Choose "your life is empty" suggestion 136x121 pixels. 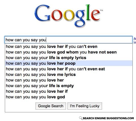(x=69, y=86)
